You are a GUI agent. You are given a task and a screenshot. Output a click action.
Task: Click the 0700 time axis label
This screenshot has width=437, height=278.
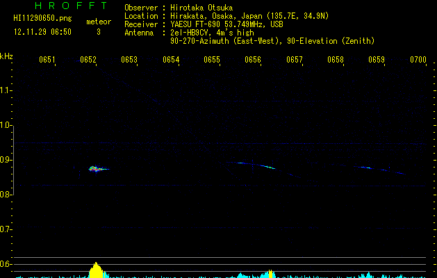(418, 60)
